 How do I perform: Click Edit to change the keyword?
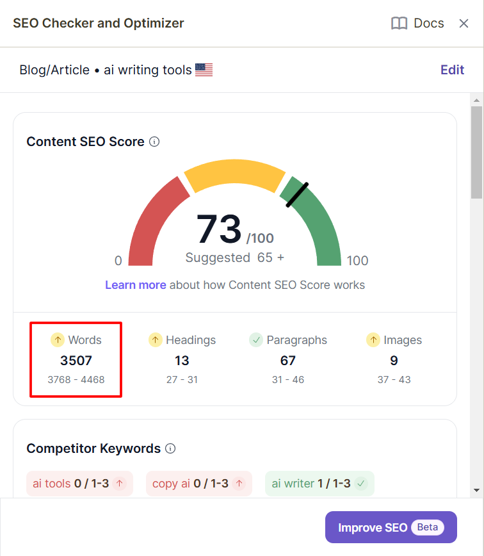(x=452, y=70)
